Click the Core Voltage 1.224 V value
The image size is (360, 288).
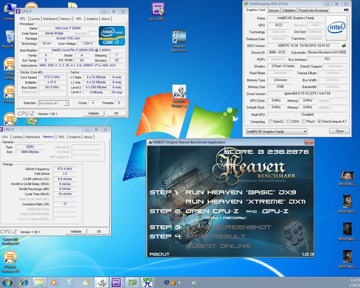tap(87, 43)
